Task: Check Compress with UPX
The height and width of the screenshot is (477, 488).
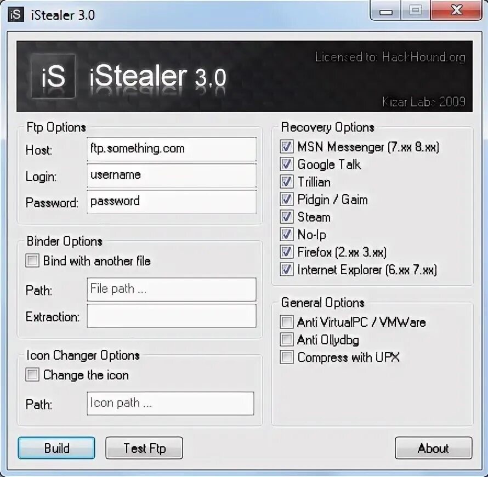Action: (286, 357)
